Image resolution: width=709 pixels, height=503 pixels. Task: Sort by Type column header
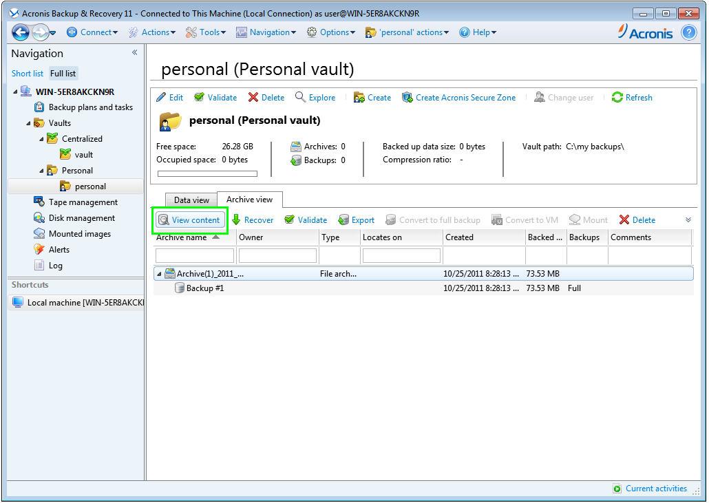(339, 237)
